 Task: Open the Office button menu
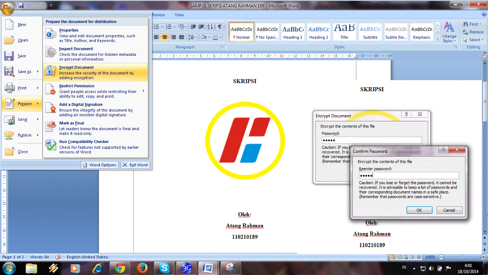pyautogui.click(x=7, y=8)
